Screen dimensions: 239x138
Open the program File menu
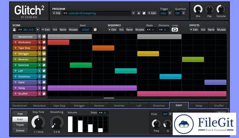tap(57, 13)
